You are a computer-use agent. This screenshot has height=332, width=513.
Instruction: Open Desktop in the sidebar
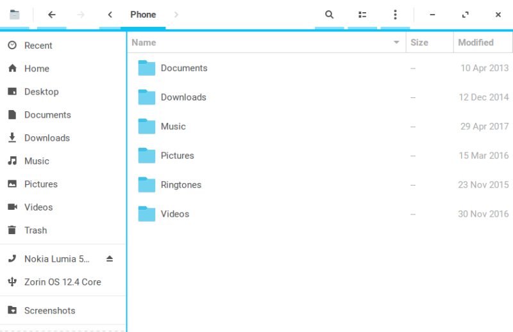tap(63, 91)
